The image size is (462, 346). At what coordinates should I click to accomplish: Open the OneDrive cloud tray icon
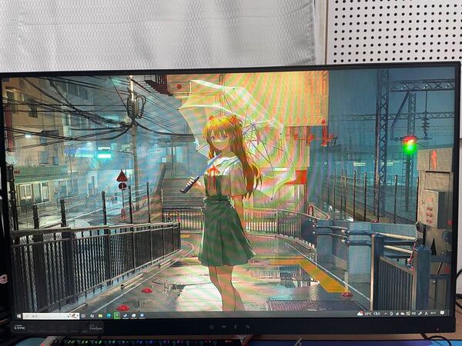(403, 314)
